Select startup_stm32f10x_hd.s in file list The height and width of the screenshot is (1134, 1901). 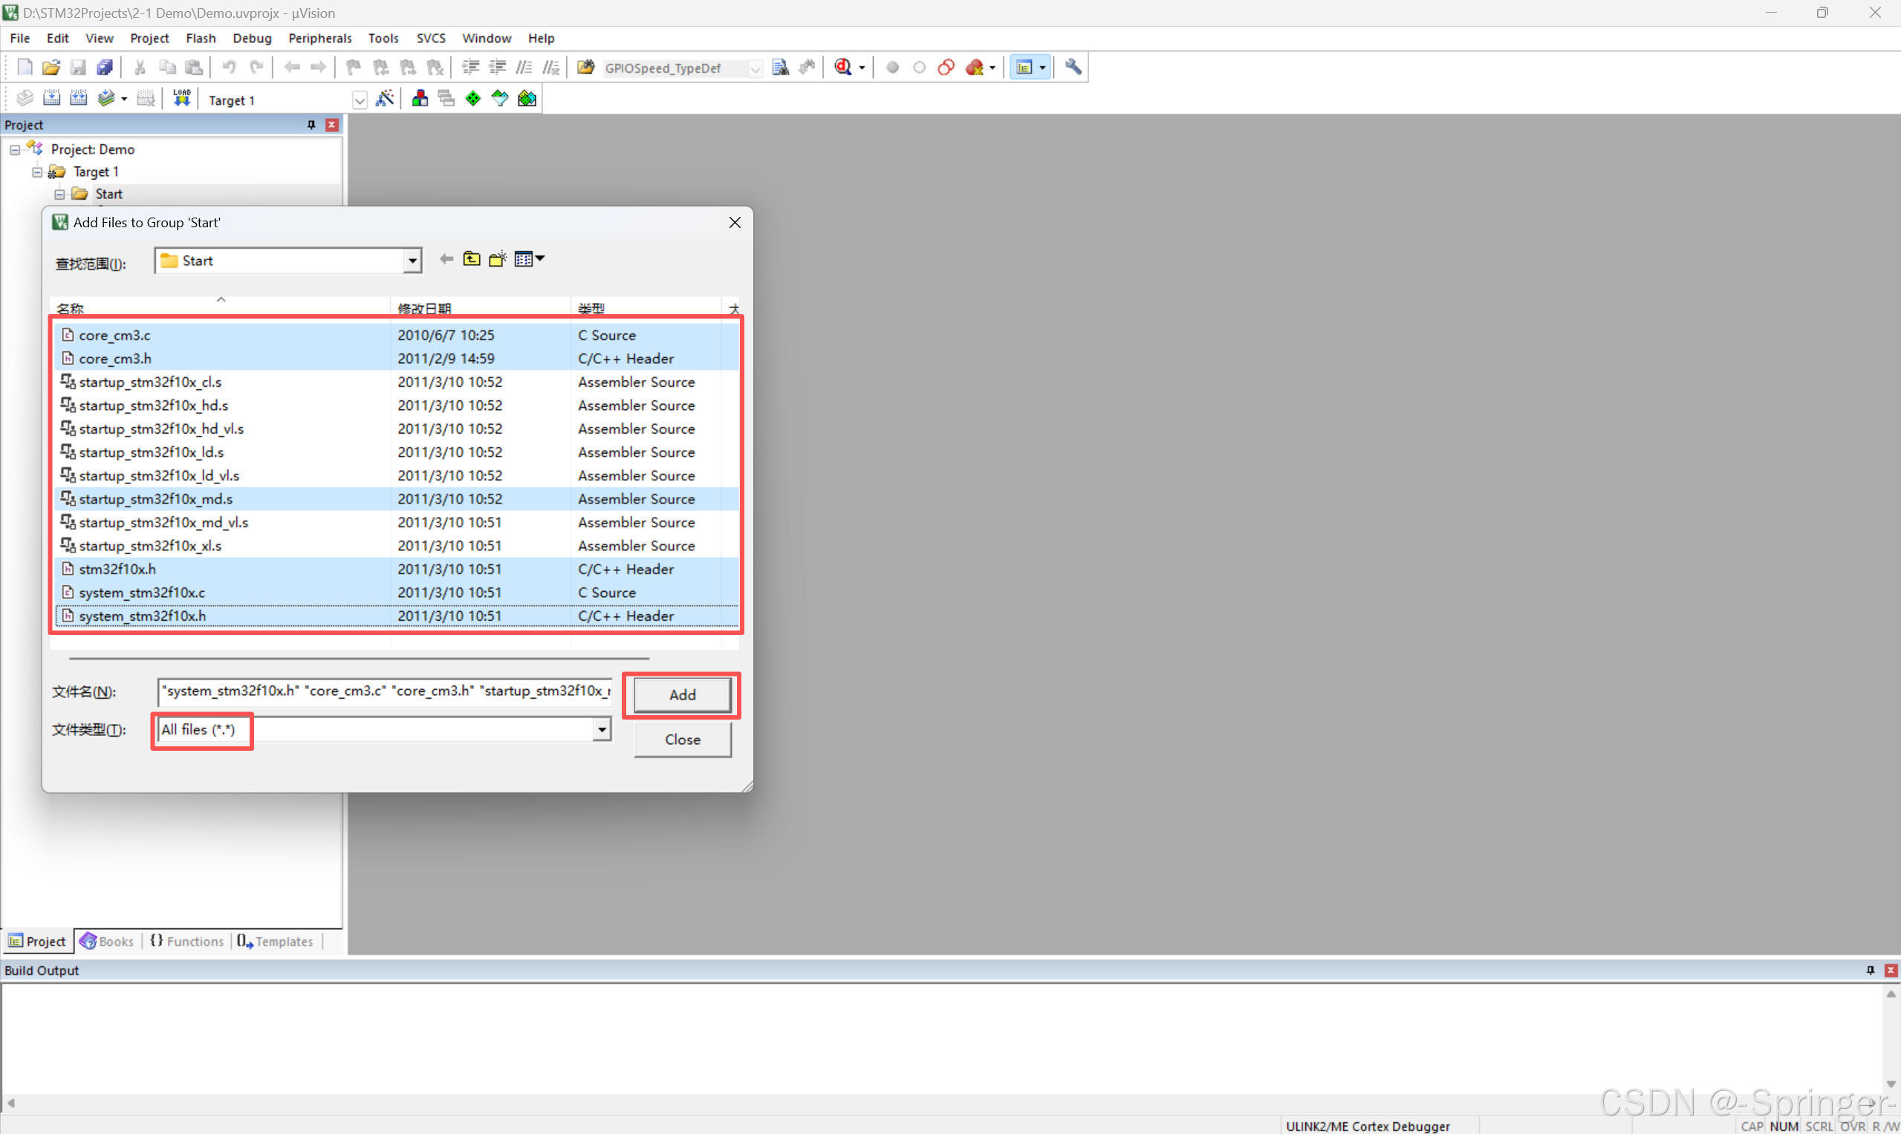153,405
